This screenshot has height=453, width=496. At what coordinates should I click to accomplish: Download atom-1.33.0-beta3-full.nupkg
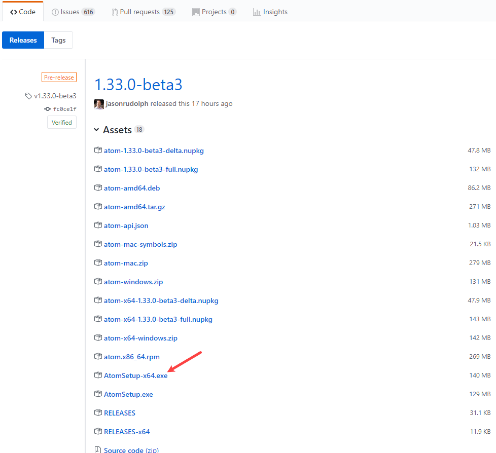151,169
